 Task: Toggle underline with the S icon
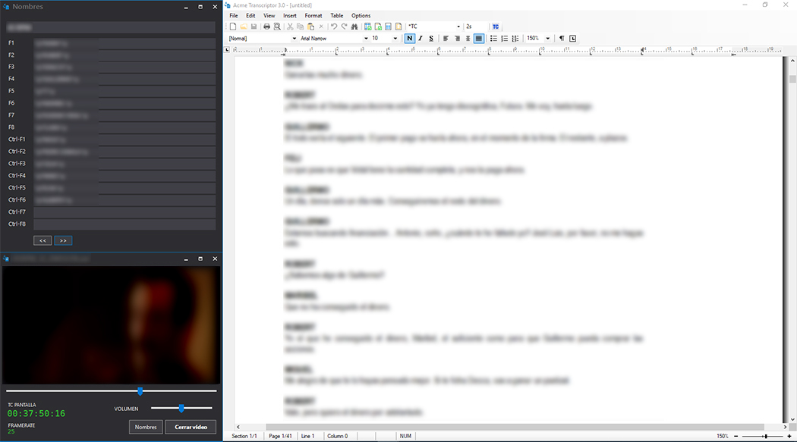pos(430,38)
